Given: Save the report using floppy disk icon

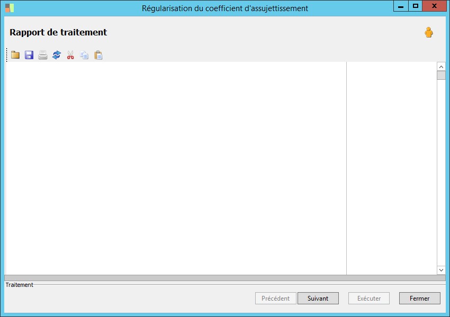Looking at the screenshot, I should (x=29, y=55).
